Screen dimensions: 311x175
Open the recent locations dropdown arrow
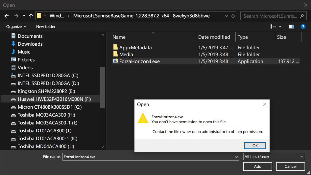pos(24,16)
